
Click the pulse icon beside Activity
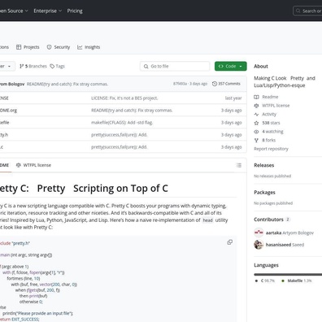tap(256, 114)
